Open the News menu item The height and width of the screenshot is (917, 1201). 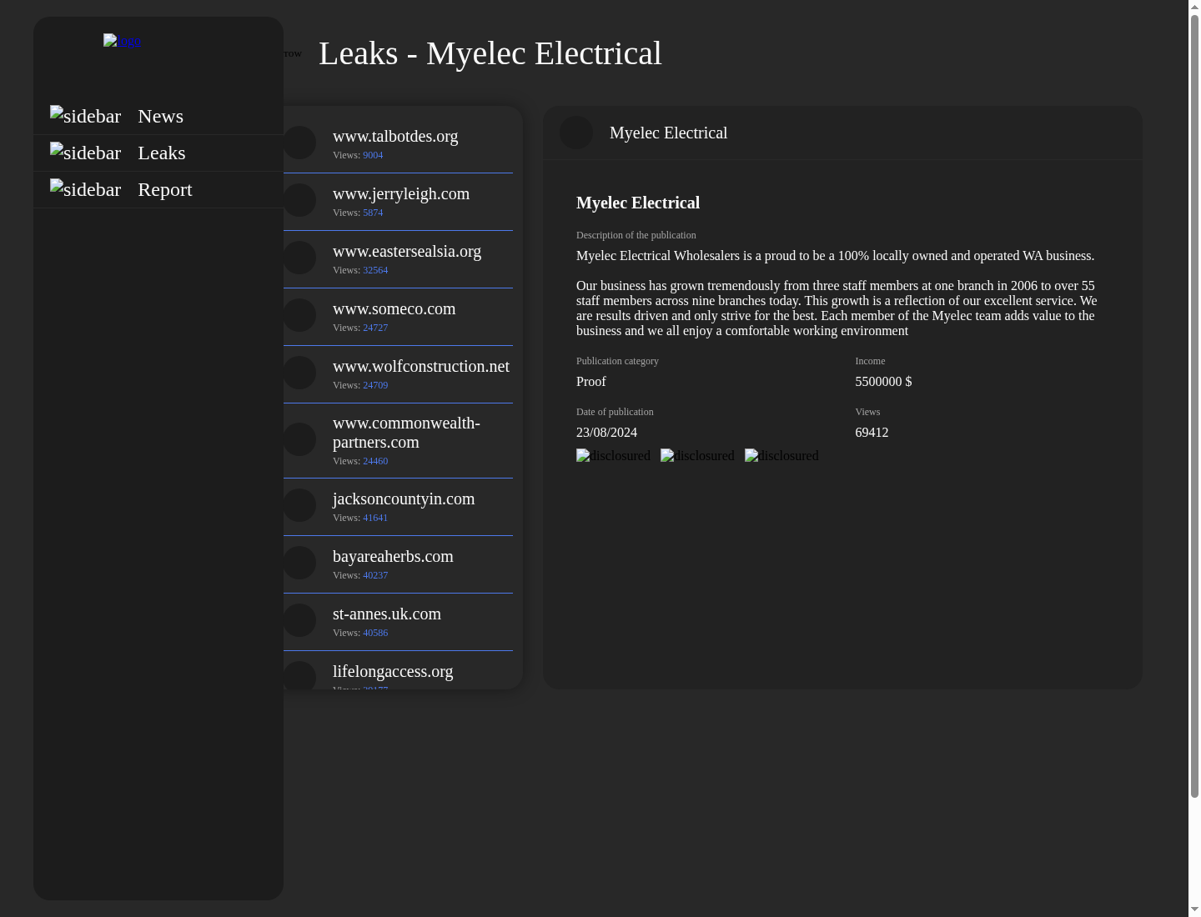[x=158, y=116]
